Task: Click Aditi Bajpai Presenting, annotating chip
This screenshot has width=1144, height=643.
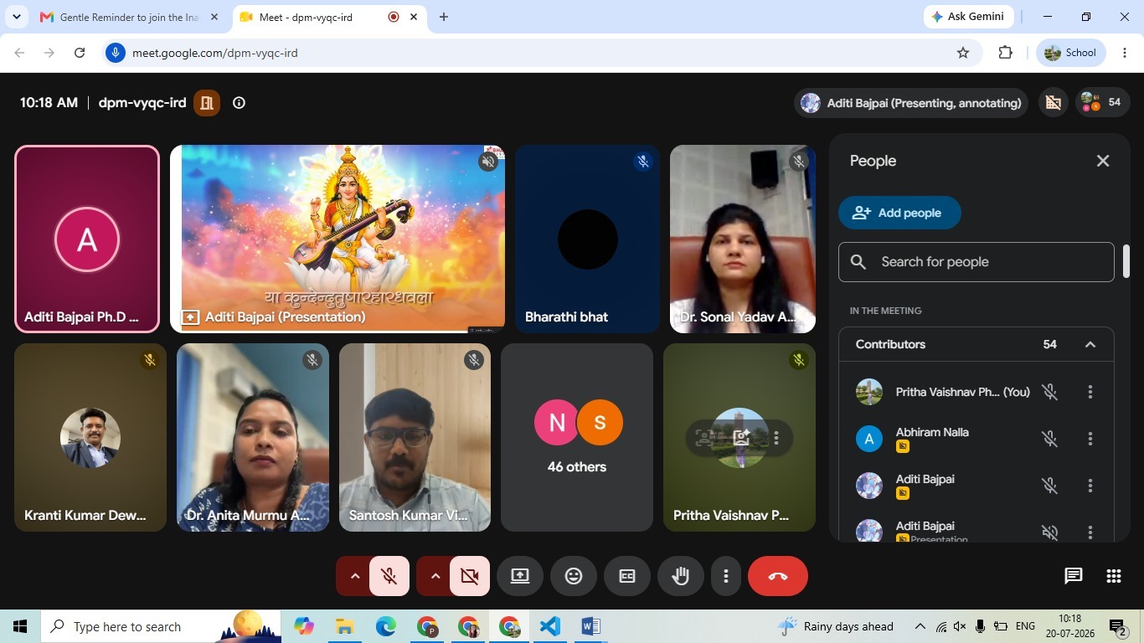Action: tap(911, 103)
